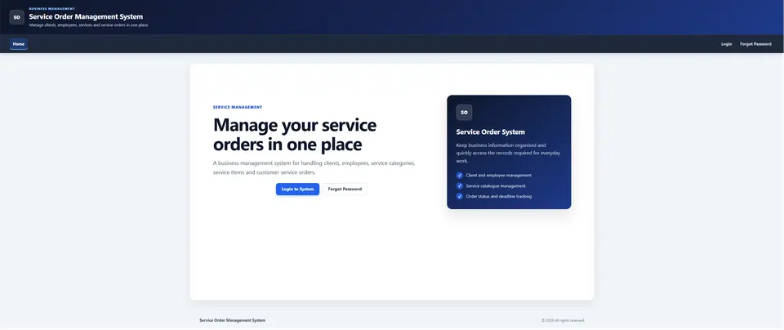Screen dimensions: 784x330
Task: Open Forgot Password in top navigation bar
Action: pos(755,44)
